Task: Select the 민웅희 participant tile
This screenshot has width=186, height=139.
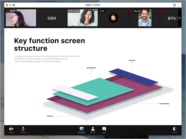Action: (x=52, y=18)
